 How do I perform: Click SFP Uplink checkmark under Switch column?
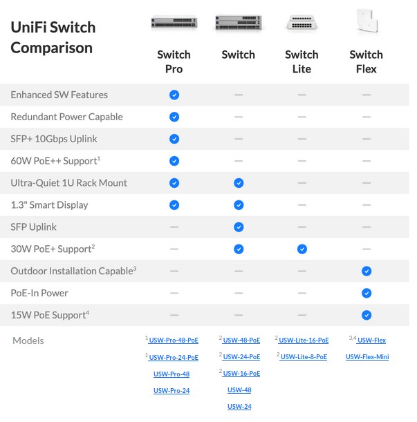click(x=239, y=227)
